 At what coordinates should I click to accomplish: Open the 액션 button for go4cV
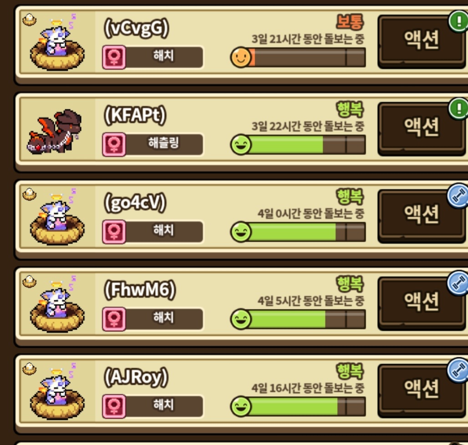(x=422, y=216)
